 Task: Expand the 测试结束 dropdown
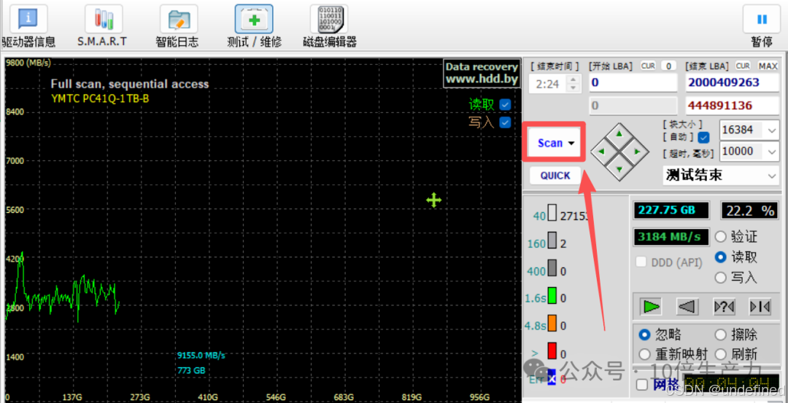point(773,176)
